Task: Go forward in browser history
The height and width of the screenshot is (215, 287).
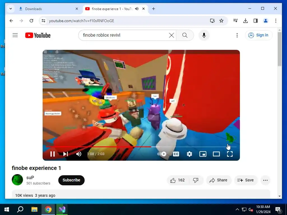Action: (21, 21)
